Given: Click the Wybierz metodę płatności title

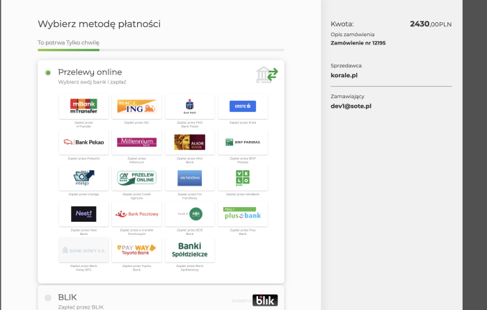Looking at the screenshot, I should tap(99, 24).
